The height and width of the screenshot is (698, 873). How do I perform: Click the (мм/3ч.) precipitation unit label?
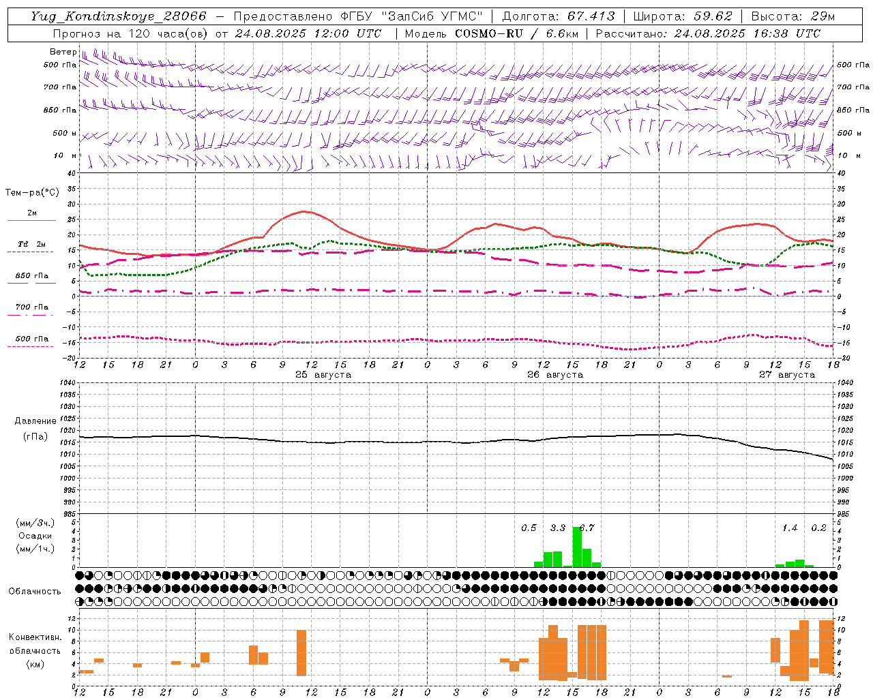click(35, 523)
